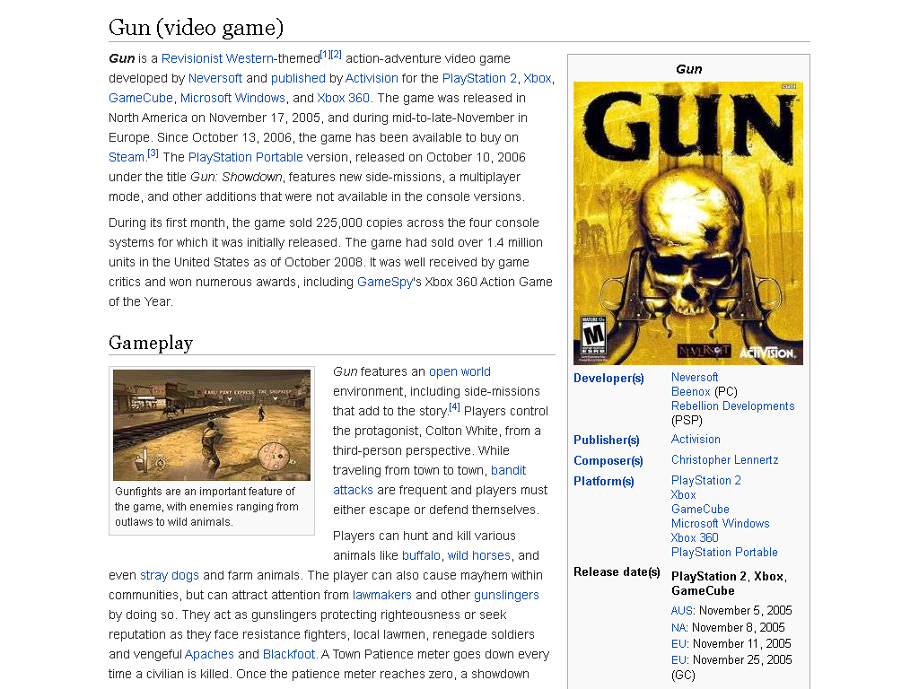Click the Publisher(s) infobox label

click(x=606, y=440)
